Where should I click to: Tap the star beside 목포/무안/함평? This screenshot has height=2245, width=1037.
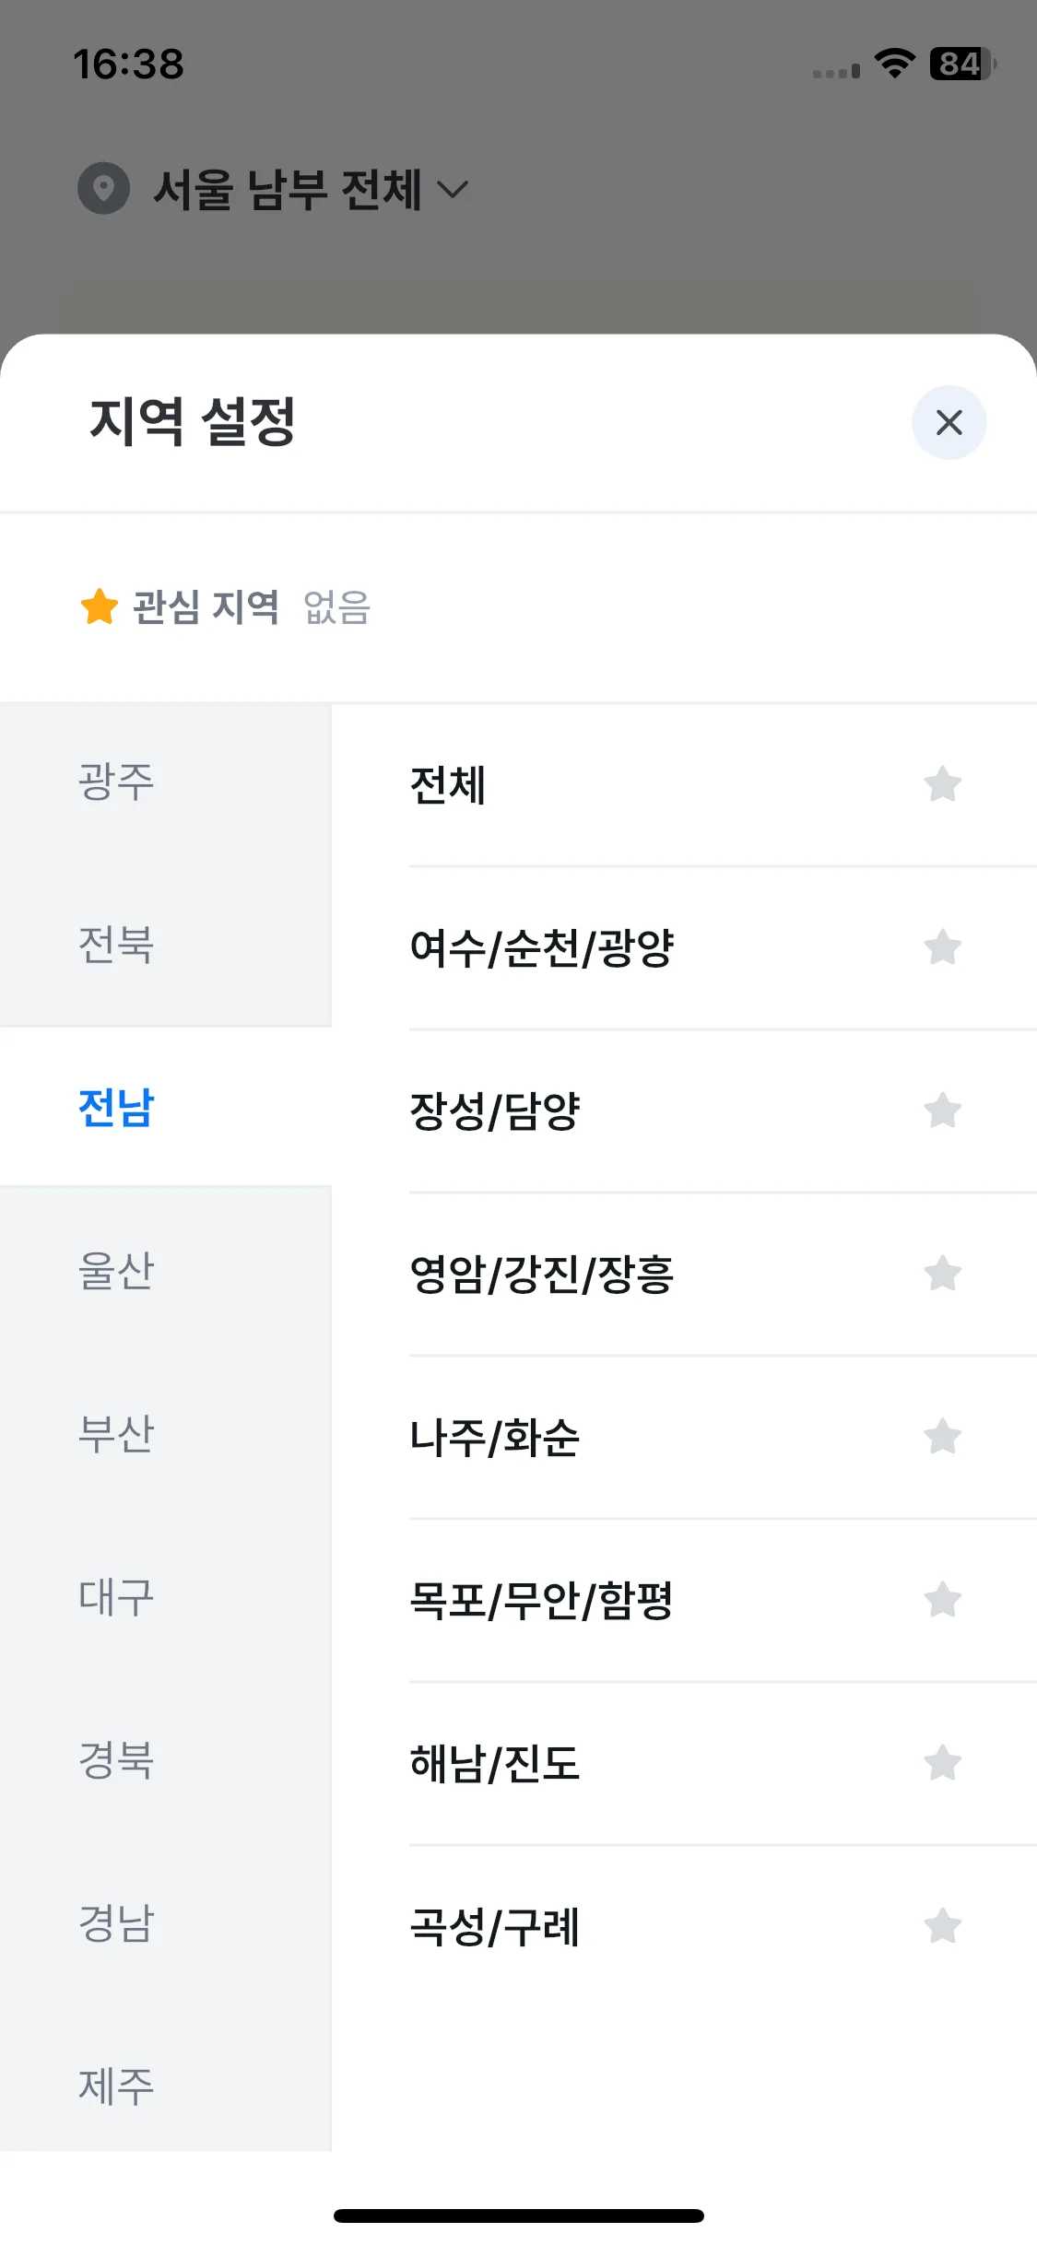[x=942, y=1600]
